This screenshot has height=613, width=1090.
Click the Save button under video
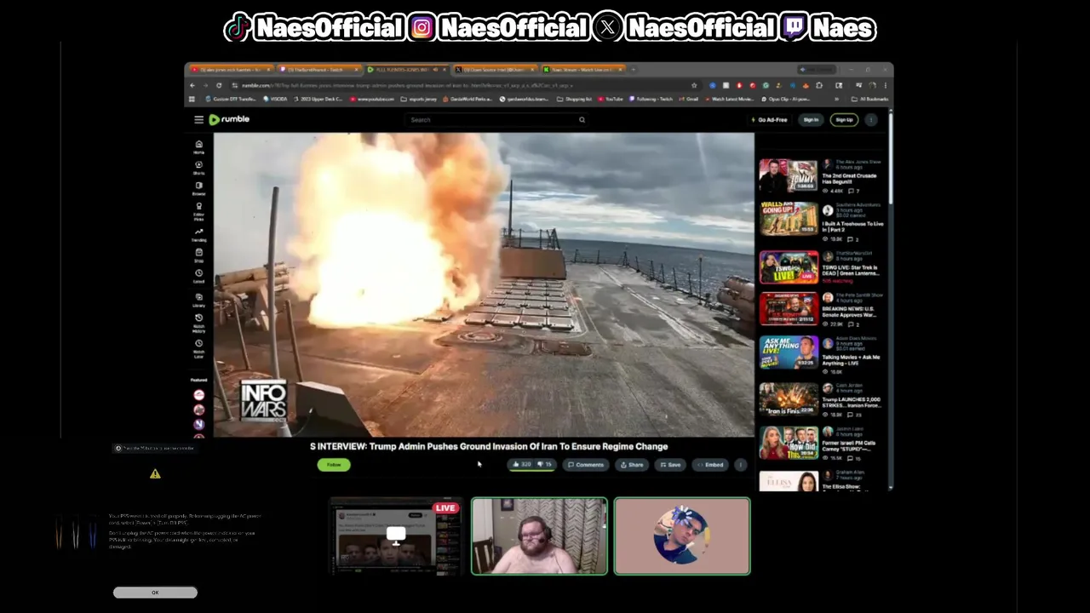point(670,465)
